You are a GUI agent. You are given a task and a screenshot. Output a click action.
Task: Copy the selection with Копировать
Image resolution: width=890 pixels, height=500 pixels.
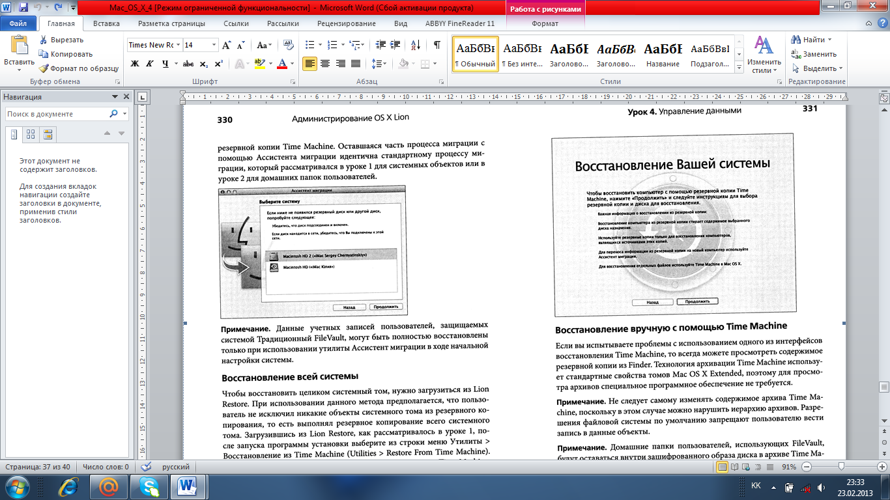pyautogui.click(x=65, y=54)
